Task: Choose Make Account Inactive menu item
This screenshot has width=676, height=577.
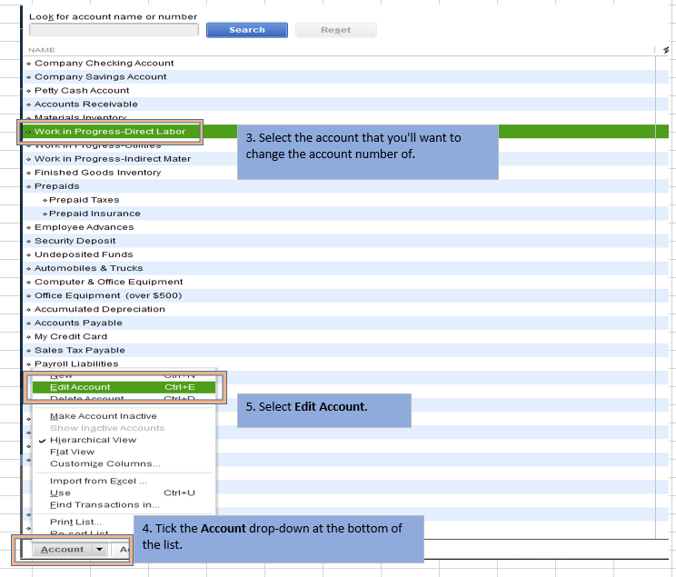Action: (x=124, y=416)
